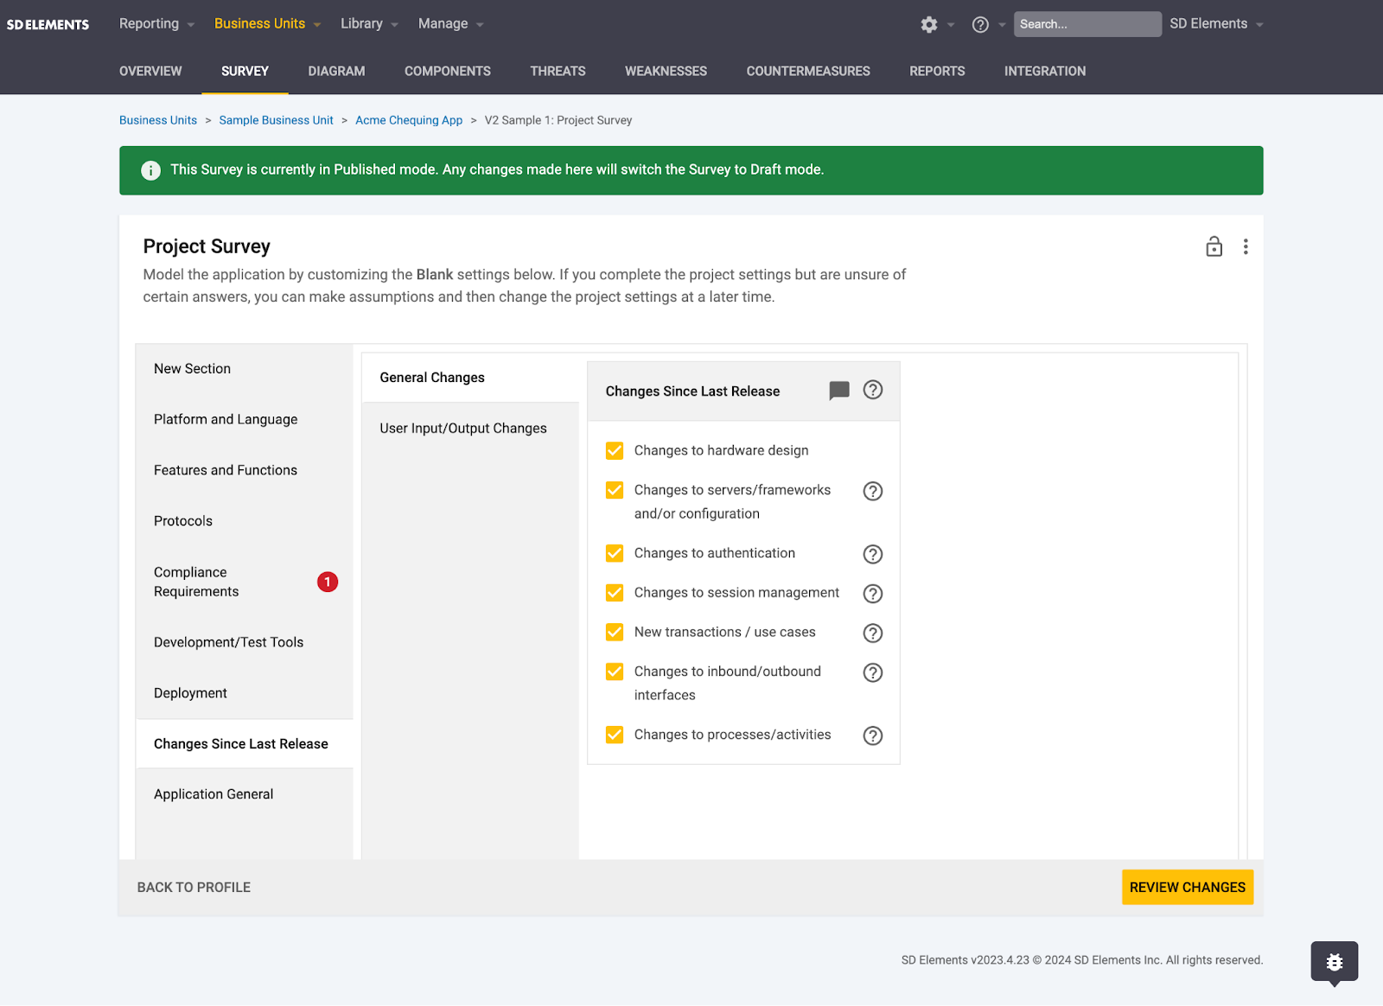1383x1006 pixels.
Task: Select Platform and Language section
Action: (x=245, y=419)
